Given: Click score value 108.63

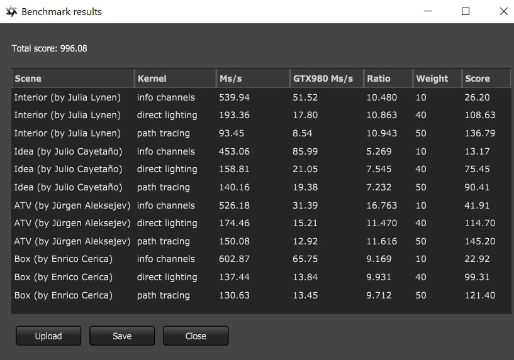Looking at the screenshot, I should (x=480, y=115).
